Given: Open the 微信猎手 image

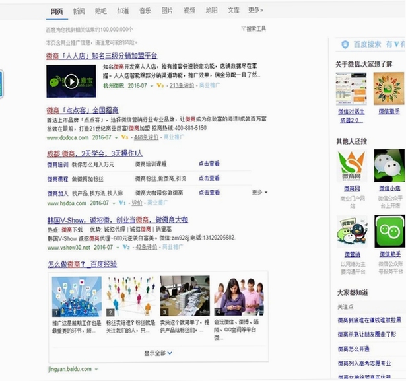Looking at the screenshot, I should [x=388, y=88].
